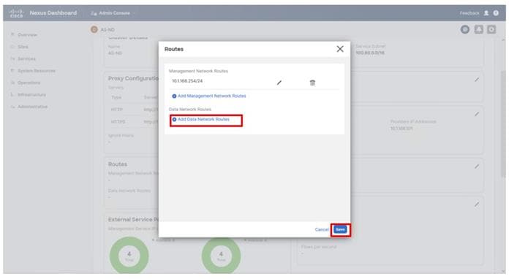The height and width of the screenshot is (279, 509).
Task: Click the first green donut chart showing 4
Action: tap(129, 256)
